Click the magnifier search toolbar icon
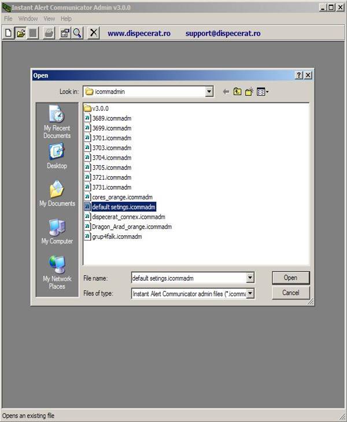The width and height of the screenshot is (347, 422). 77,33
